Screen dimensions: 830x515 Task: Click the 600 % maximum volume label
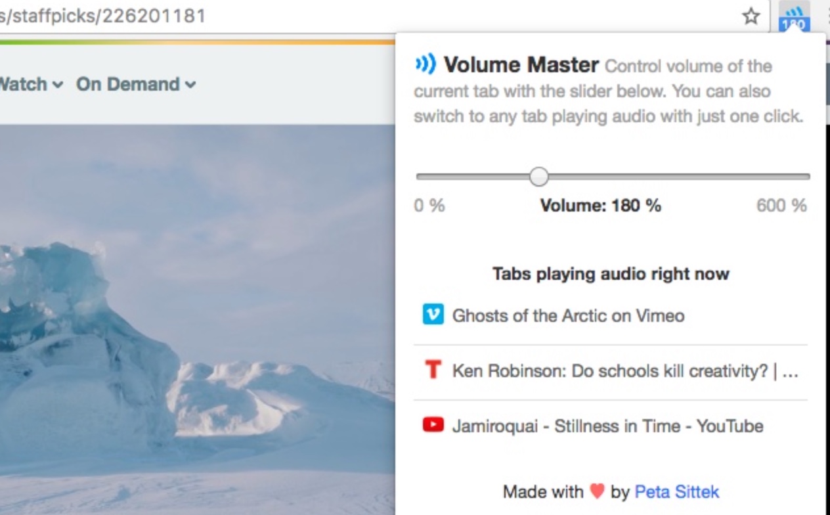(x=781, y=206)
